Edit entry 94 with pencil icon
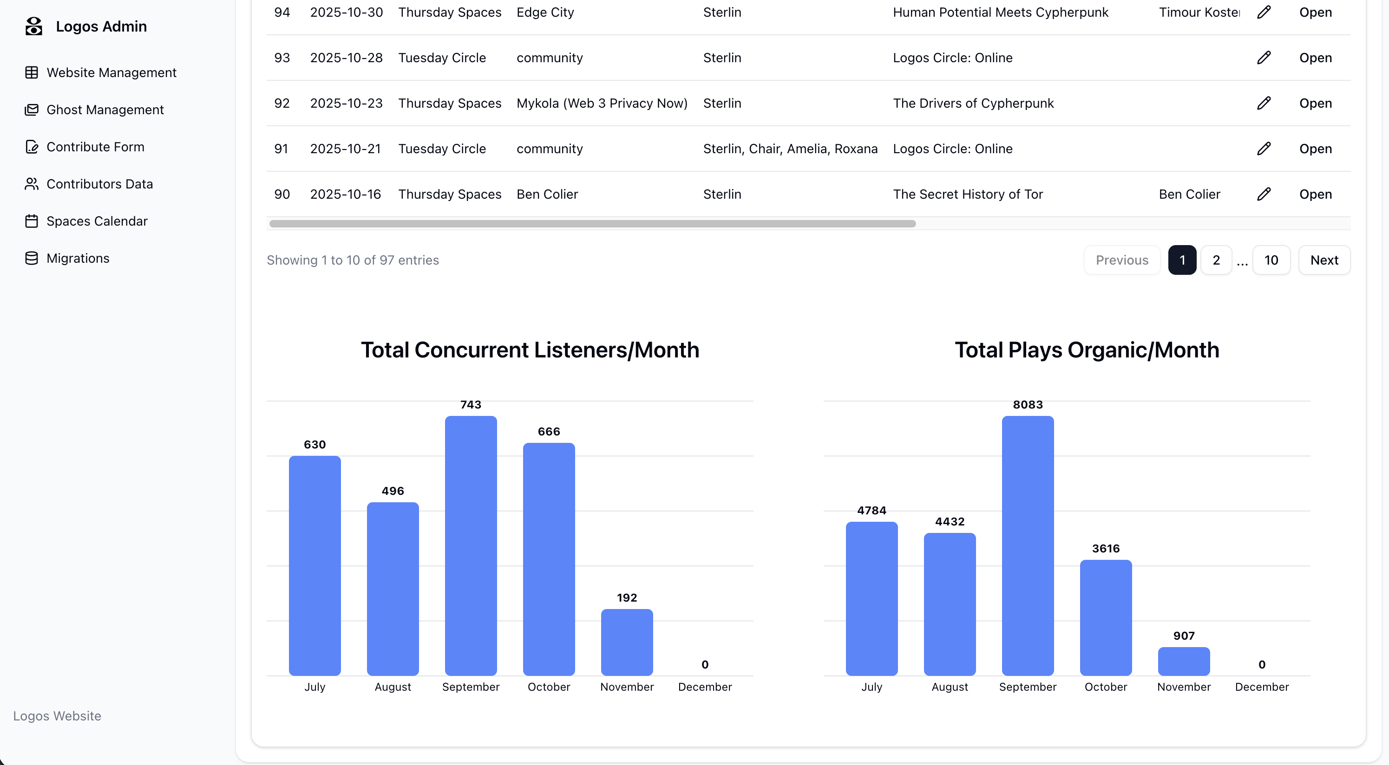1389x765 pixels. (x=1264, y=12)
